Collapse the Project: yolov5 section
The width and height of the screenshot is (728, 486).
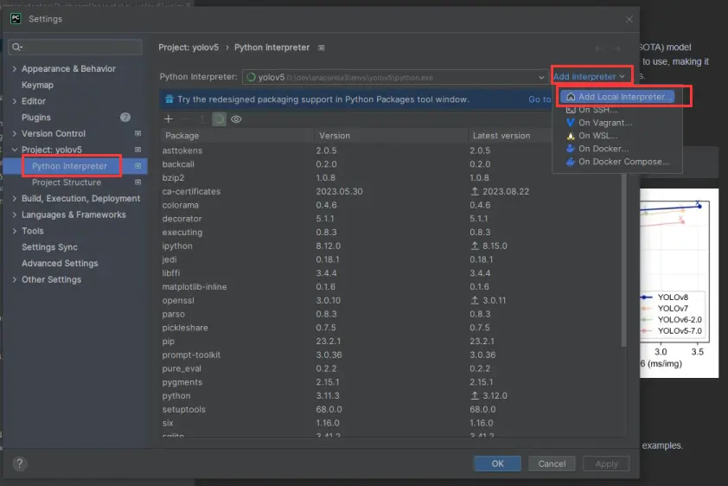click(15, 150)
